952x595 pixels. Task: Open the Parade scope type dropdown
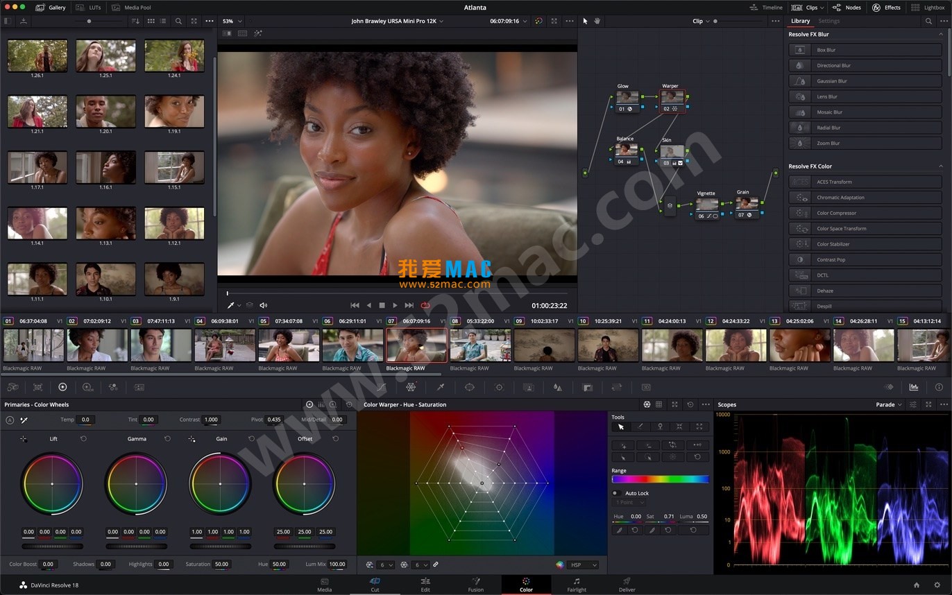[888, 404]
